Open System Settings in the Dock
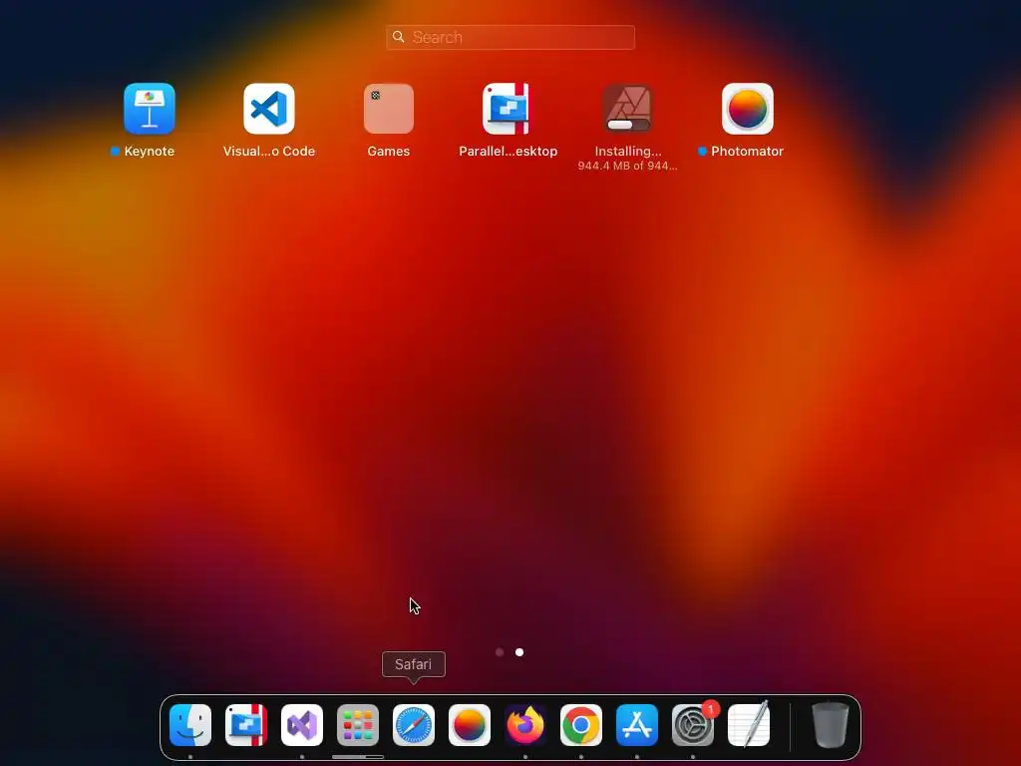The height and width of the screenshot is (766, 1021). [x=693, y=725]
